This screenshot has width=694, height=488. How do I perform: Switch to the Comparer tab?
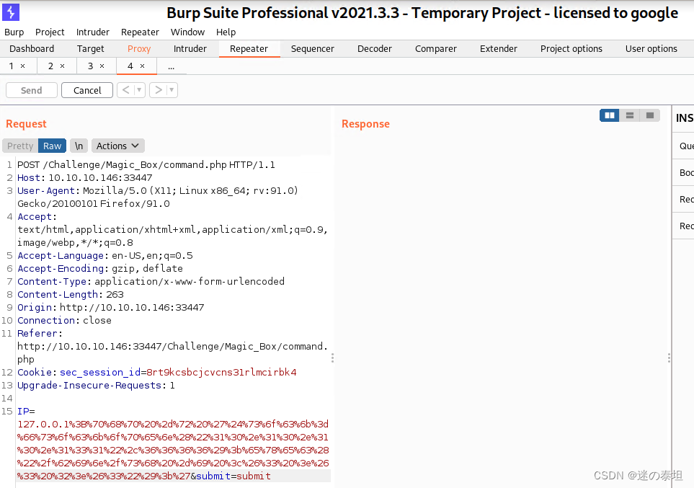pyautogui.click(x=435, y=49)
